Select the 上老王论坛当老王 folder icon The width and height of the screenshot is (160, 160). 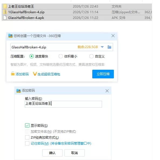(x=5, y=6)
